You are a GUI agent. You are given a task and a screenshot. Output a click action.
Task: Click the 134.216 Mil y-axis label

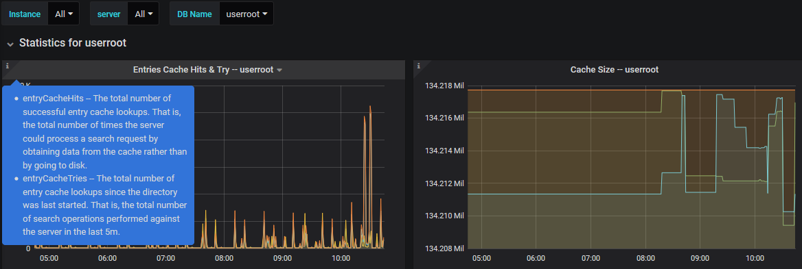pyautogui.click(x=444, y=118)
